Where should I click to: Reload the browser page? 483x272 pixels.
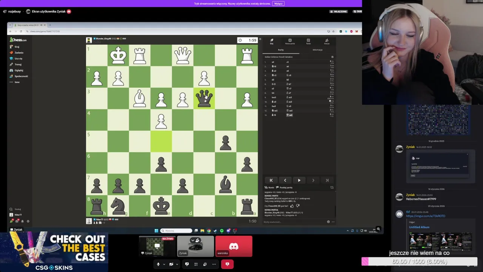pos(21,31)
